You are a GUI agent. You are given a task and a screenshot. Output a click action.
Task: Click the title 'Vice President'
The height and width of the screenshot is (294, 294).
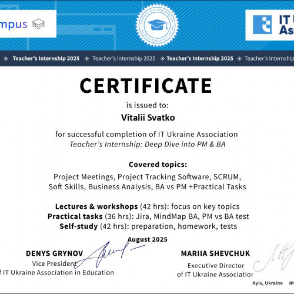[54, 263]
